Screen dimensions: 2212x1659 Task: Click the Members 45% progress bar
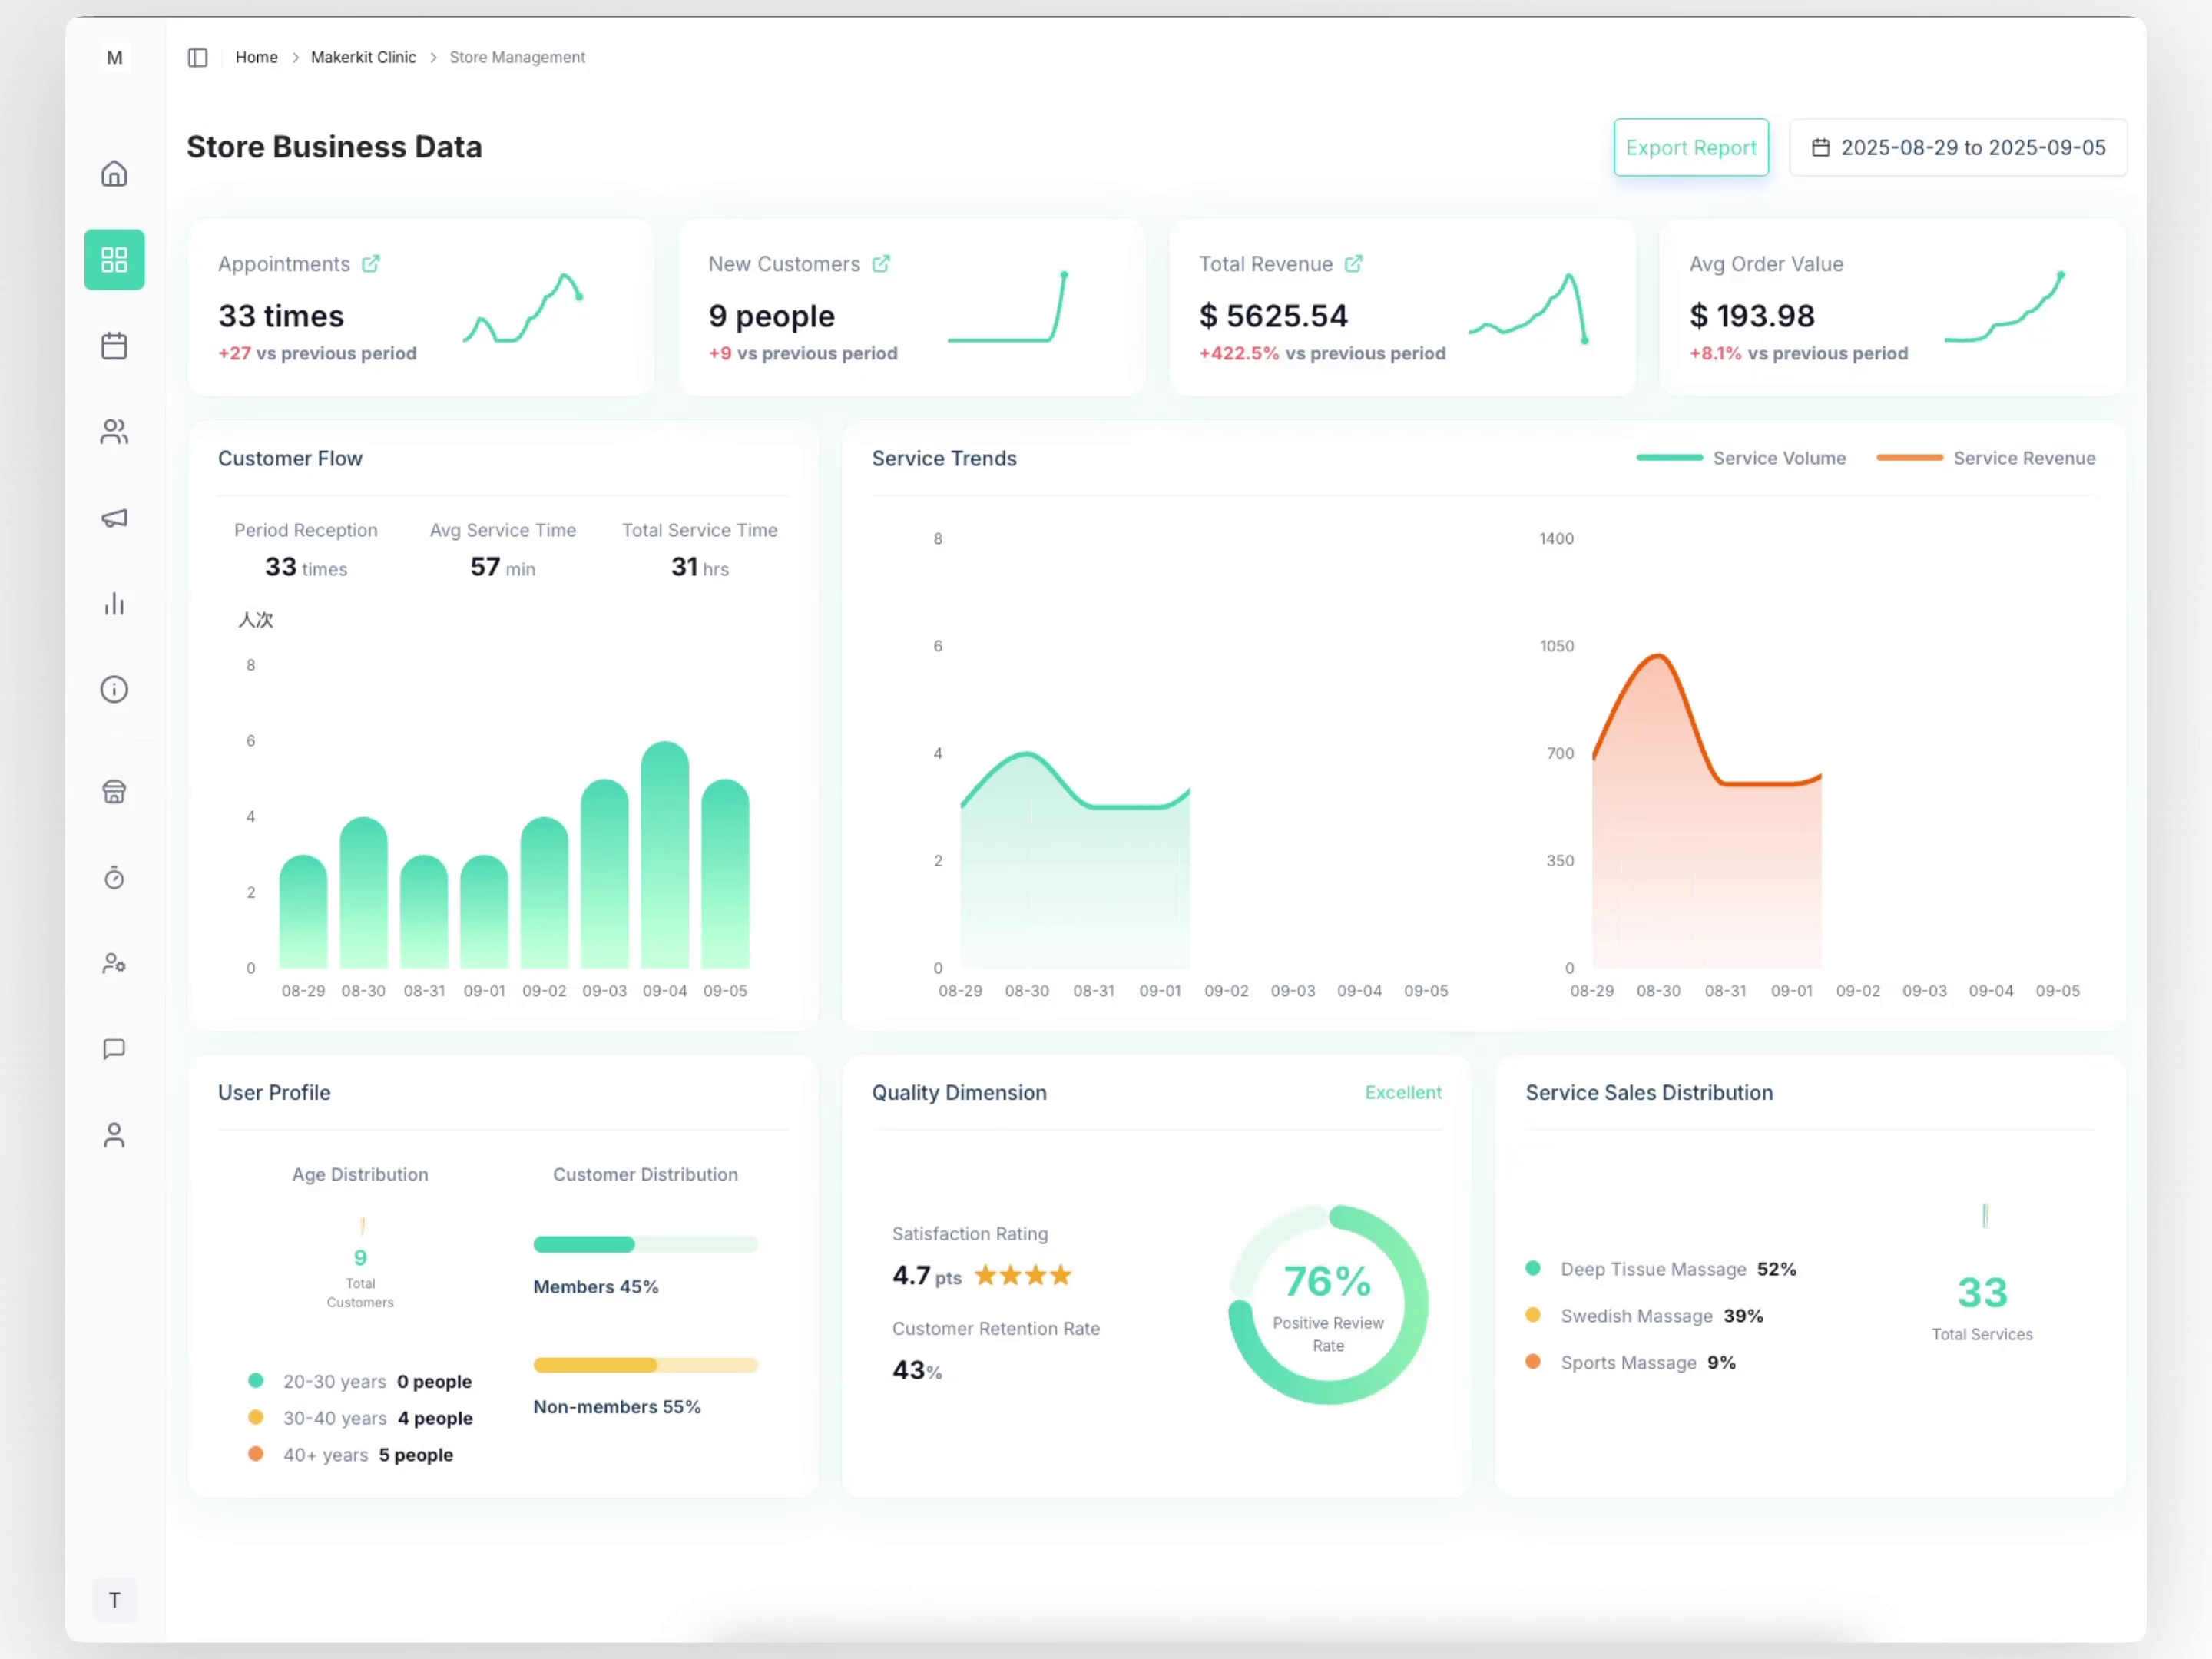pos(645,1244)
